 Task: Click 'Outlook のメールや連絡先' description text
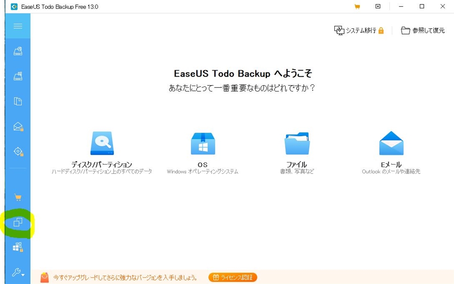coord(391,172)
